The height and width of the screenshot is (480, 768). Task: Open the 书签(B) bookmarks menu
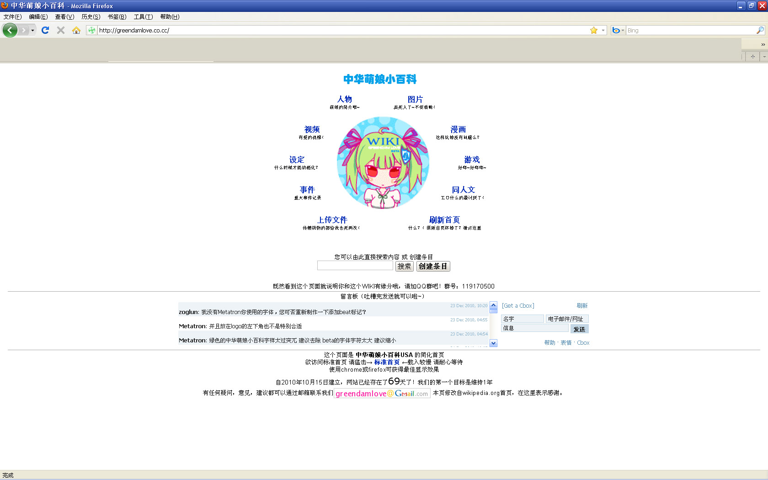(117, 17)
